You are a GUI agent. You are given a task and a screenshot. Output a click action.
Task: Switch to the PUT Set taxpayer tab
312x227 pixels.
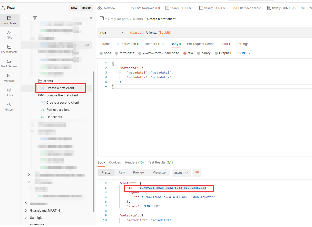146,8
